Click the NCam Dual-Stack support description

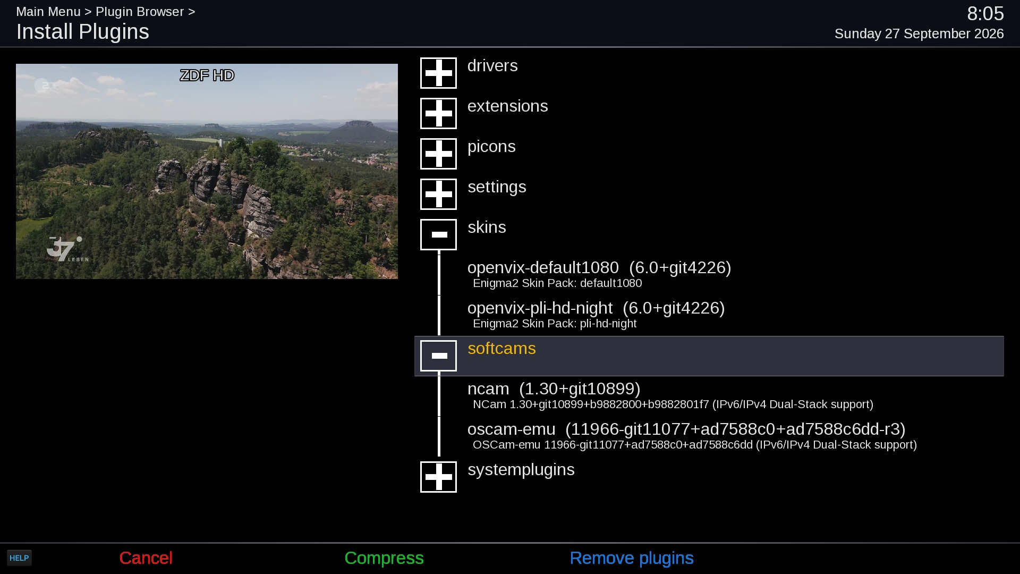pyautogui.click(x=673, y=404)
